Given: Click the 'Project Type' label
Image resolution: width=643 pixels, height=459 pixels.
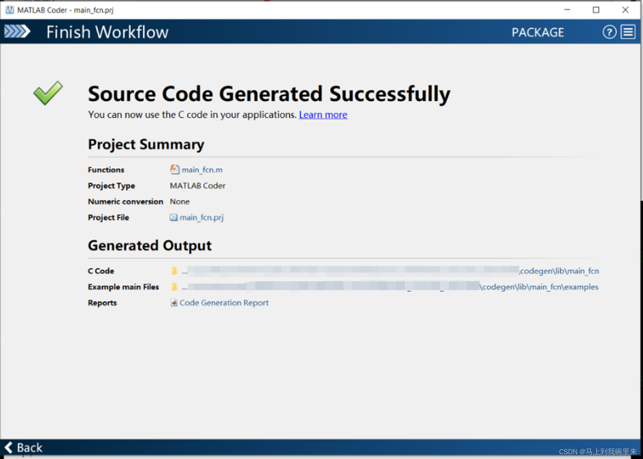Looking at the screenshot, I should click(x=111, y=186).
